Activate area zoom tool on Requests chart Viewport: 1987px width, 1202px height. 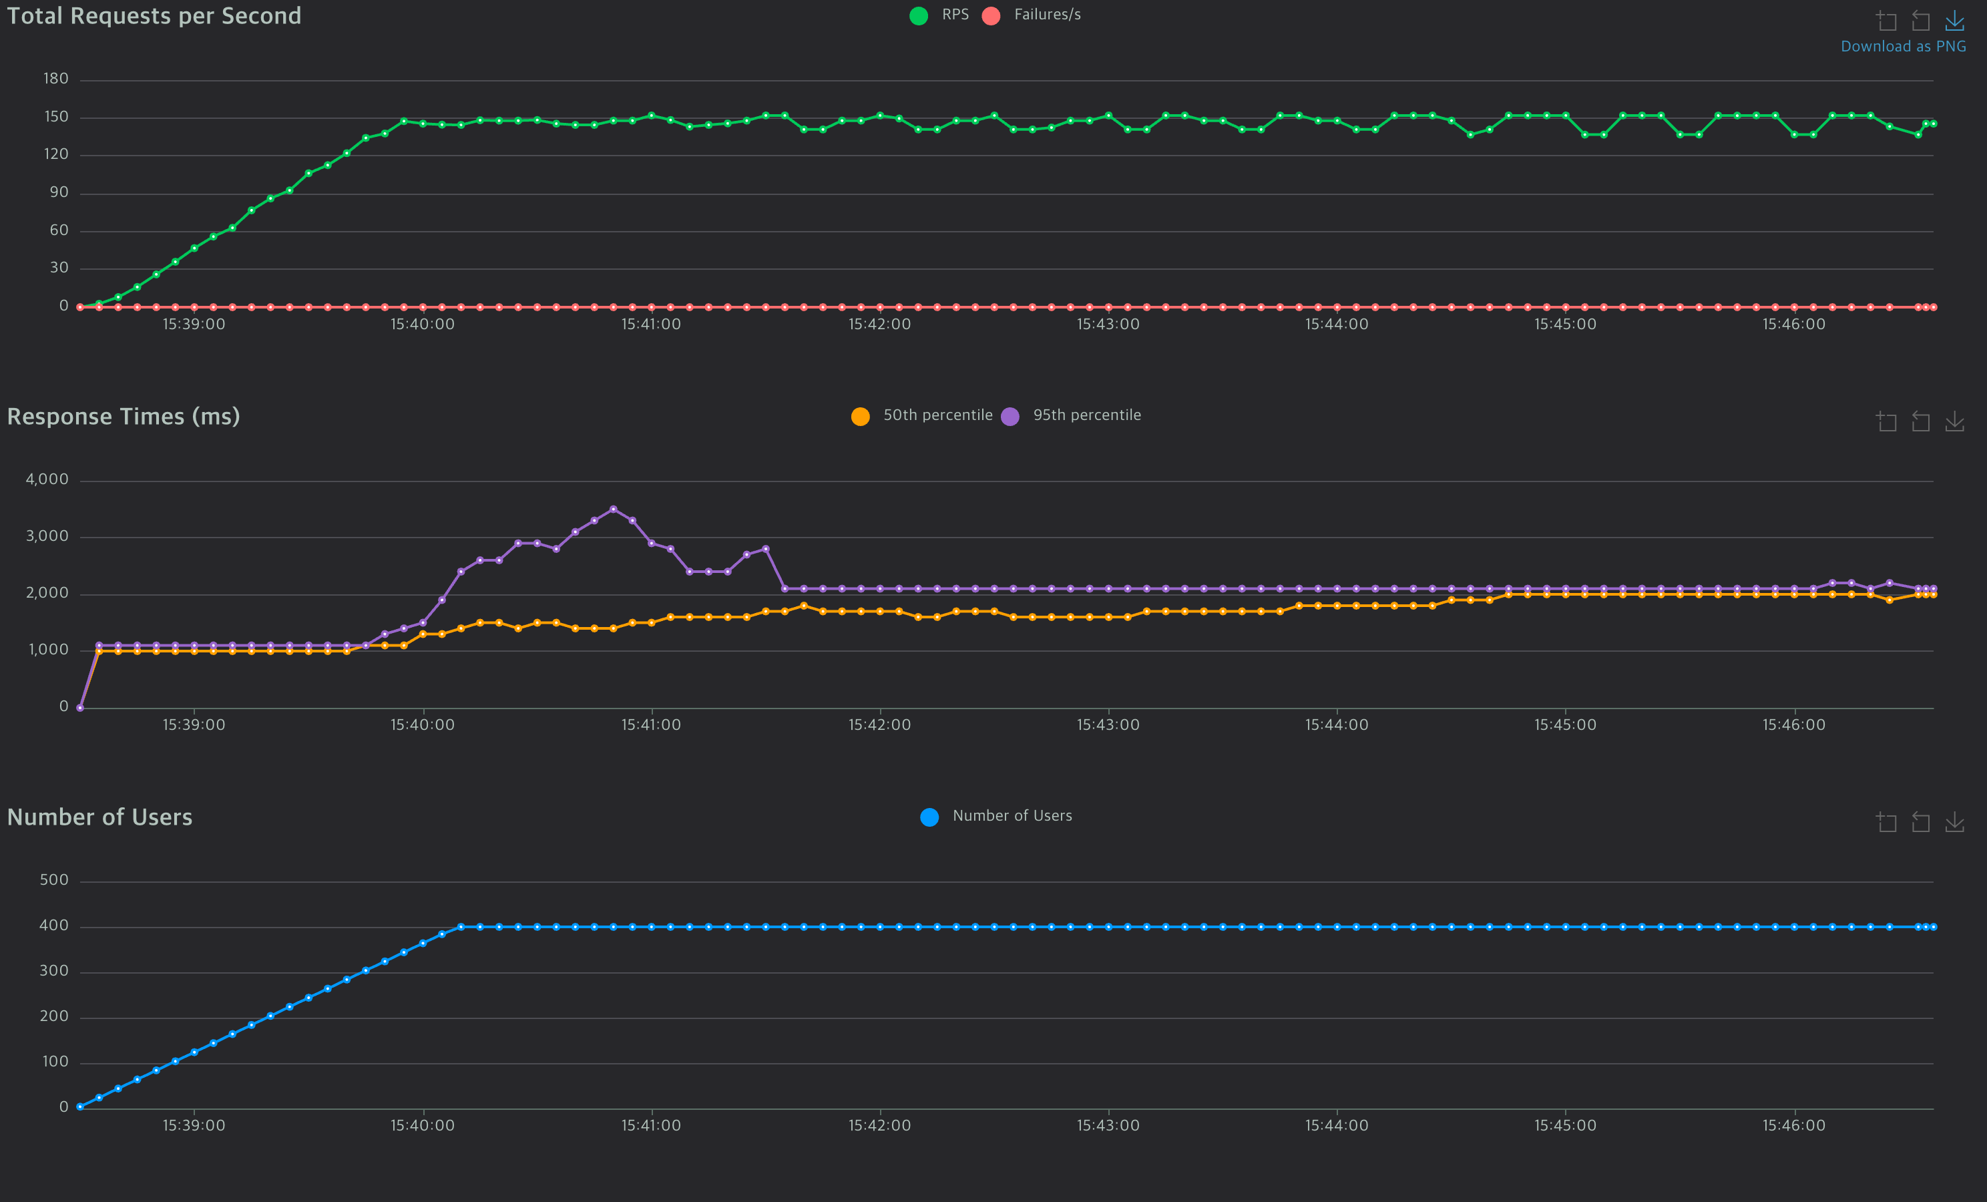point(1886,20)
